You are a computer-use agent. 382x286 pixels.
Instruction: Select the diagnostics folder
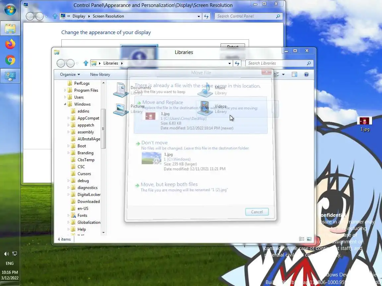coord(88,188)
